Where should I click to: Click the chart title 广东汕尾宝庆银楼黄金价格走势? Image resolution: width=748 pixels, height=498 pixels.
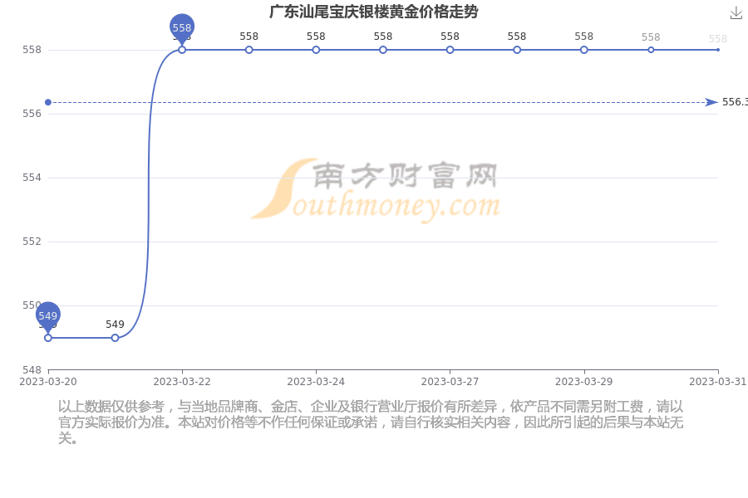[x=373, y=12]
